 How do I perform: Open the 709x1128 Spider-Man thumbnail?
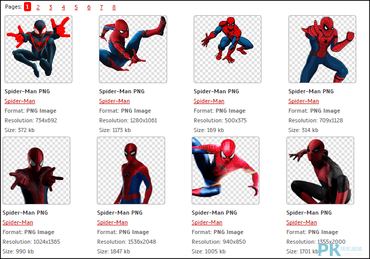point(322,49)
